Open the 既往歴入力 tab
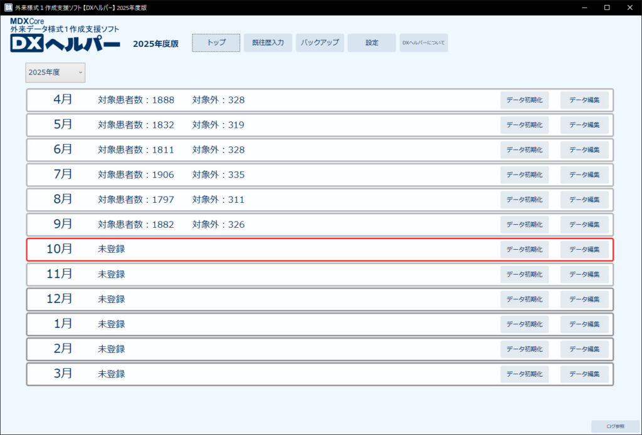Viewport: 642px width, 435px height. pos(268,43)
